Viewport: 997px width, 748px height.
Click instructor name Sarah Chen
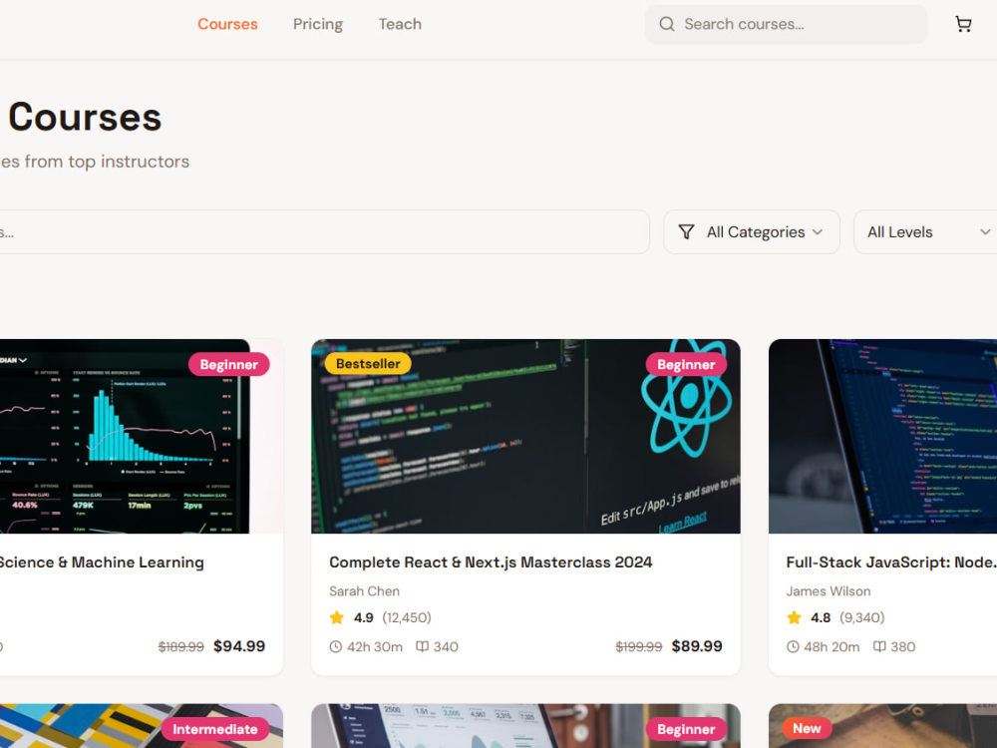pos(364,591)
